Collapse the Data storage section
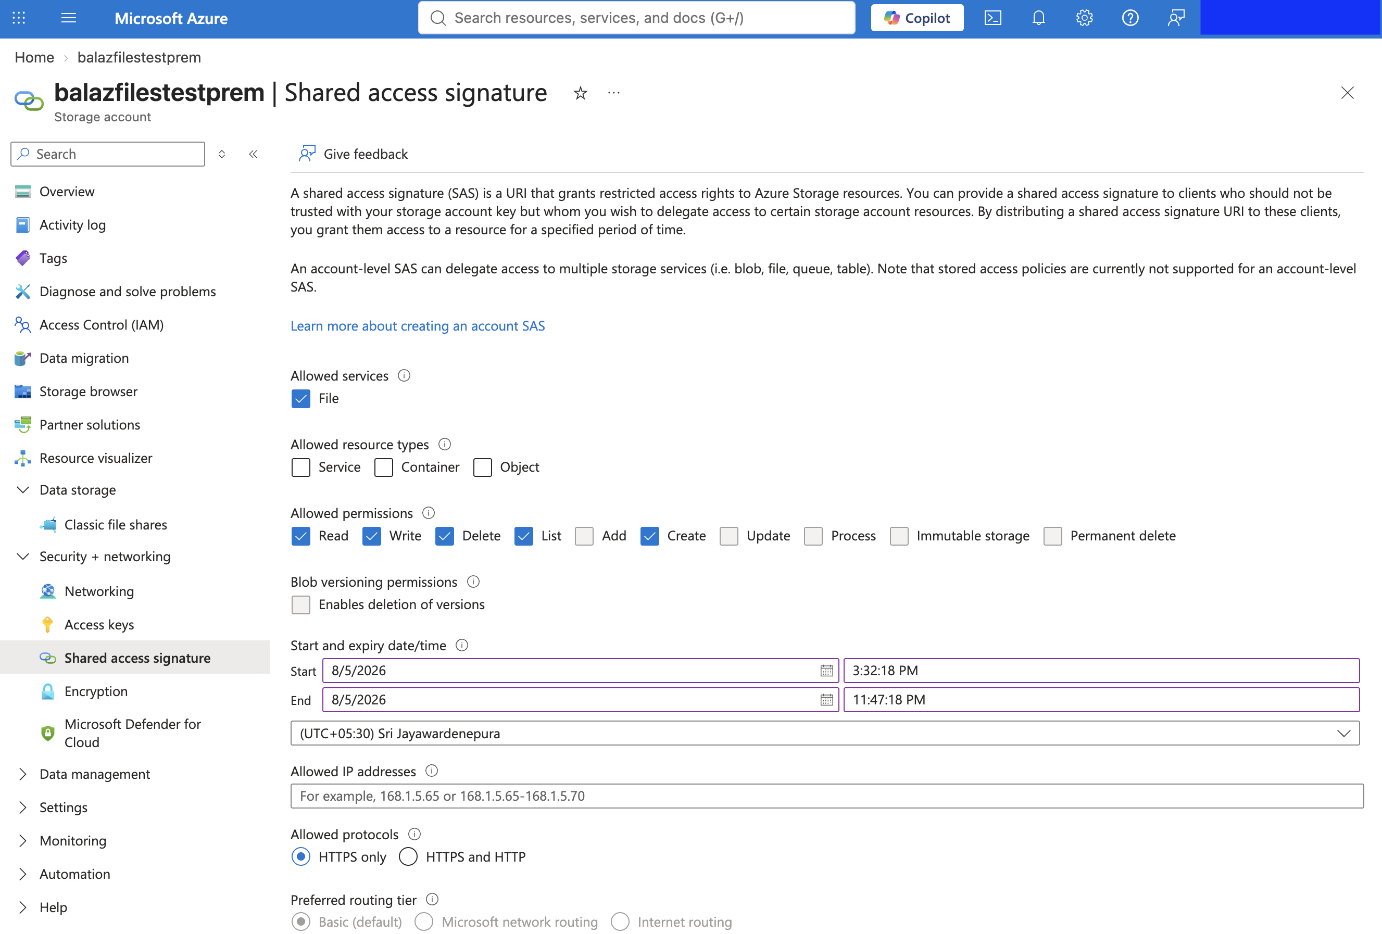The height and width of the screenshot is (934, 1382). 22,490
